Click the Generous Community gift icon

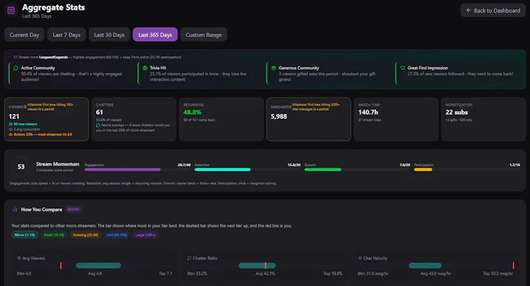coord(274,68)
